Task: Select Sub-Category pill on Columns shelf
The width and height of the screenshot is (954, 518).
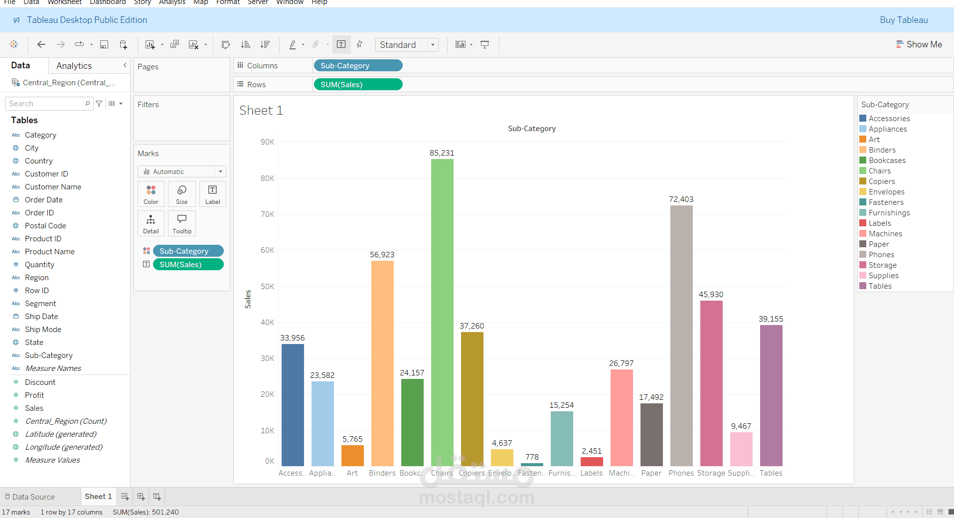Action: 358,65
